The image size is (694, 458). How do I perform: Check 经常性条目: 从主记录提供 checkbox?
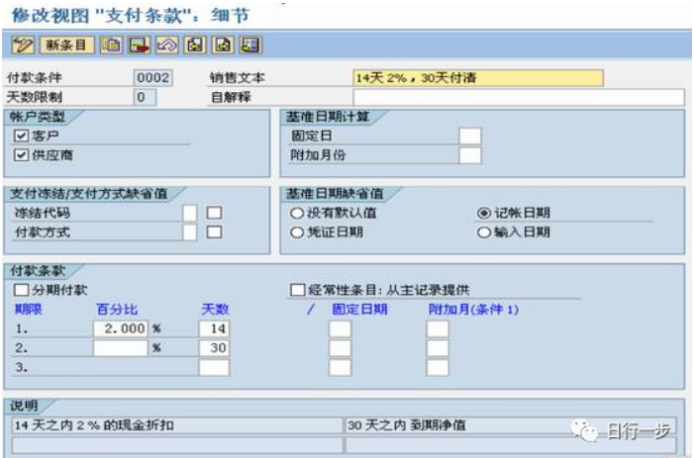[297, 290]
